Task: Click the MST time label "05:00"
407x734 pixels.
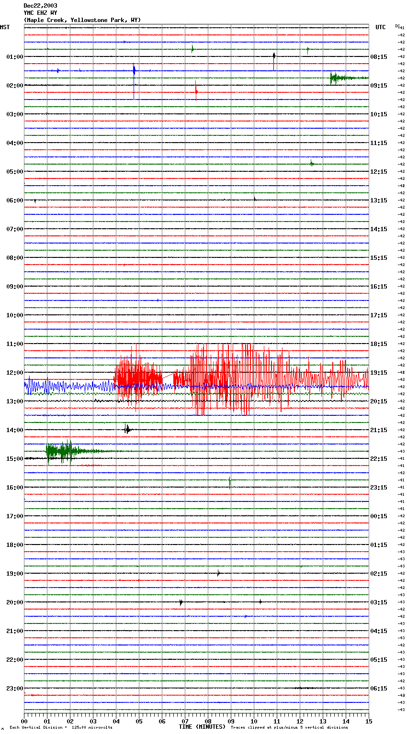Action: 15,172
